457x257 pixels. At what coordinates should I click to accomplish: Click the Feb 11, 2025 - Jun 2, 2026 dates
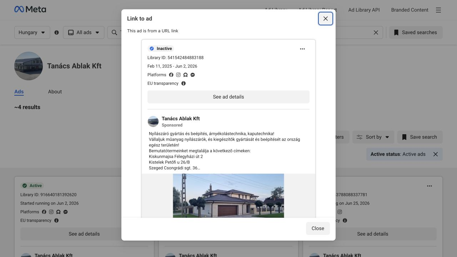172,66
